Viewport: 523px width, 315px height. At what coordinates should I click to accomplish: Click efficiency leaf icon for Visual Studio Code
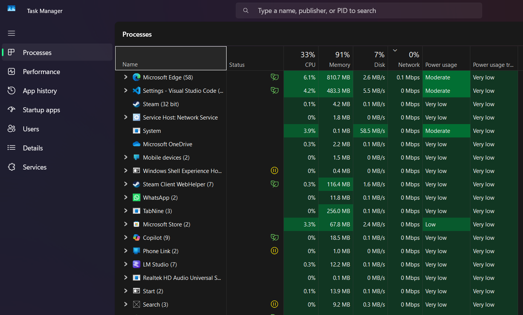(274, 90)
